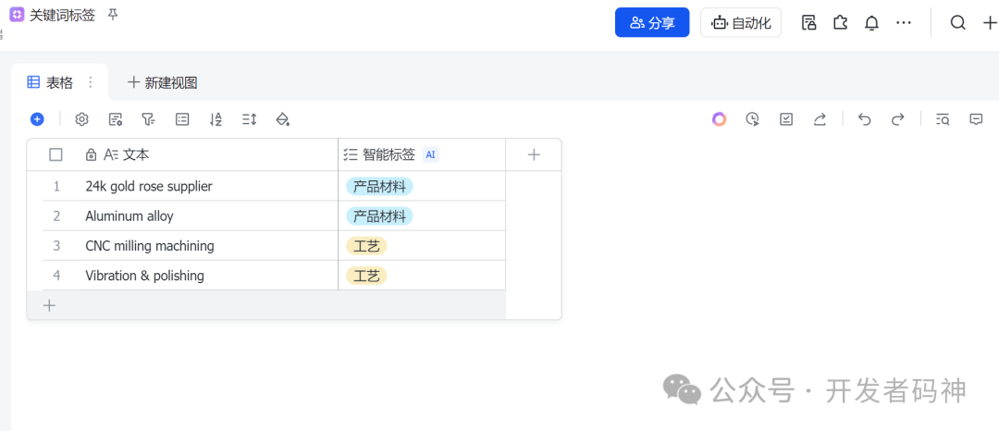
Task: Click the redo arrow
Action: (897, 119)
